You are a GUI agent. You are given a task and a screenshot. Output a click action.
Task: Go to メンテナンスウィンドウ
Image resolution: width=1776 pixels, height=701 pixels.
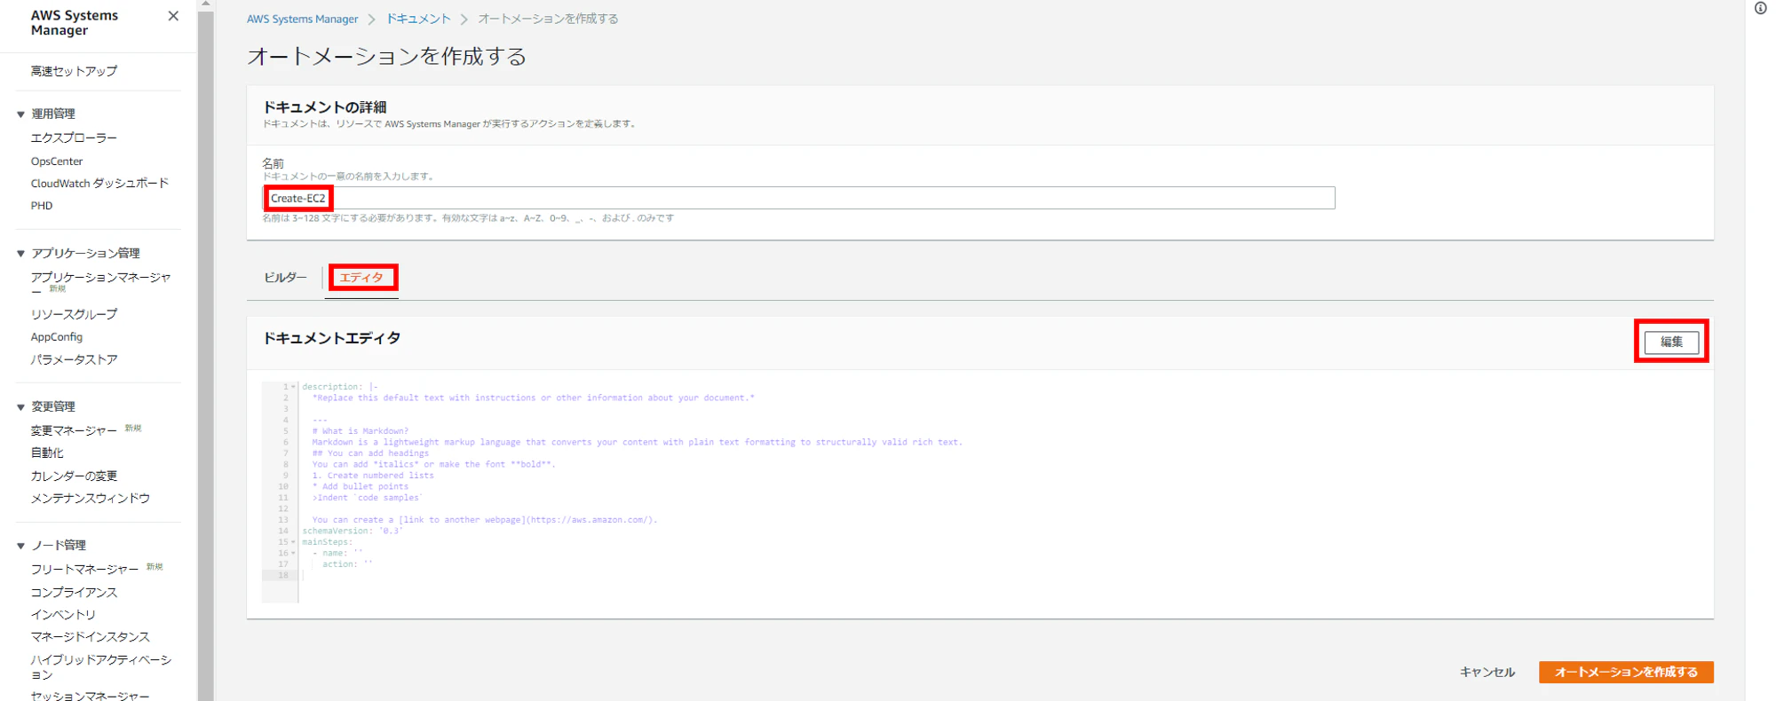(91, 499)
